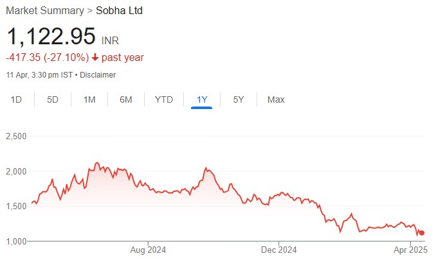Show the Max time range
The height and width of the screenshot is (265, 436).
click(276, 99)
